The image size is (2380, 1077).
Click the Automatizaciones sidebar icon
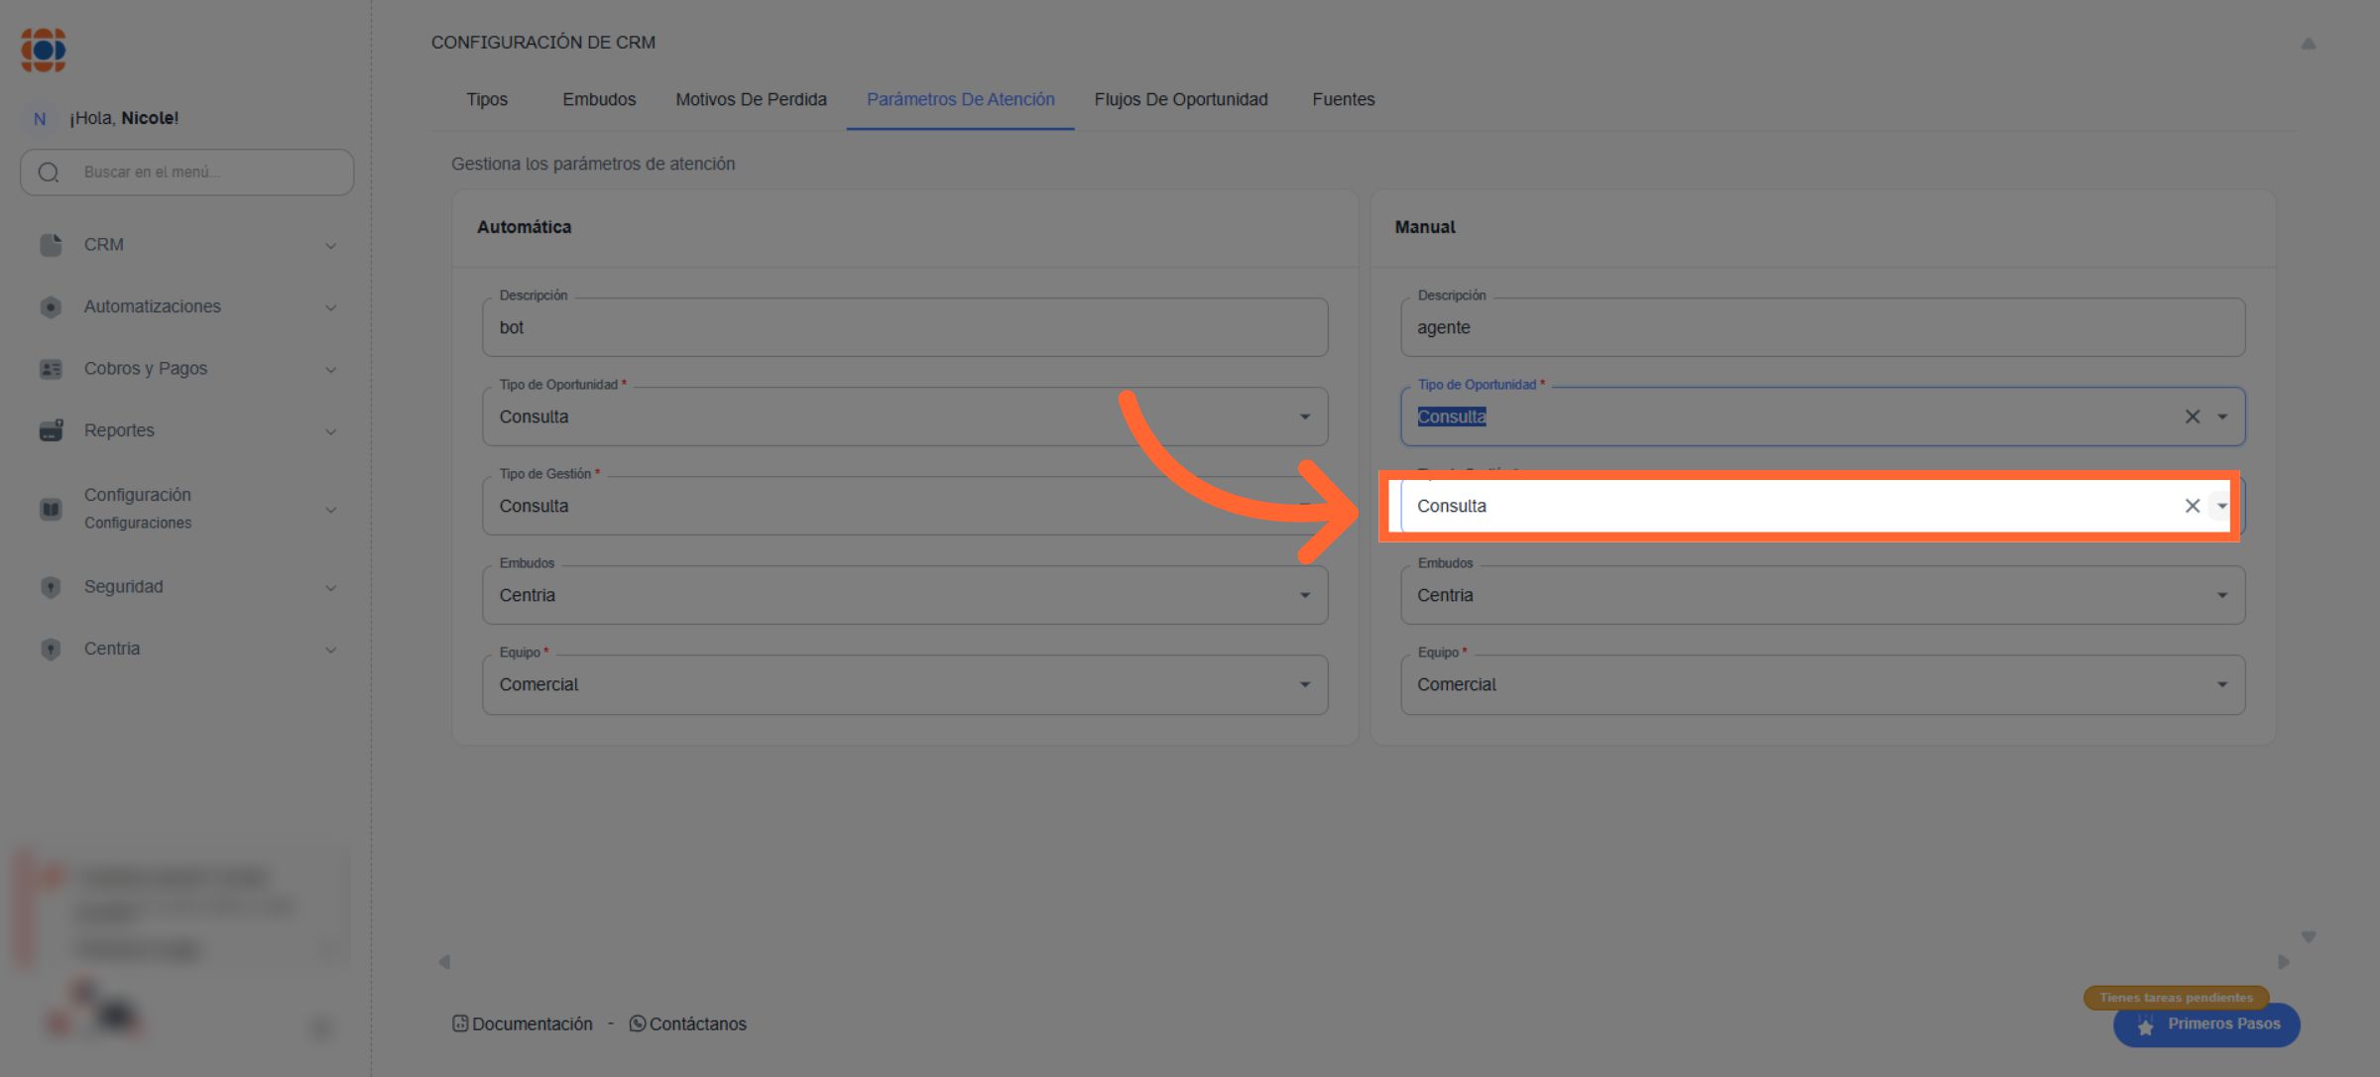click(51, 307)
